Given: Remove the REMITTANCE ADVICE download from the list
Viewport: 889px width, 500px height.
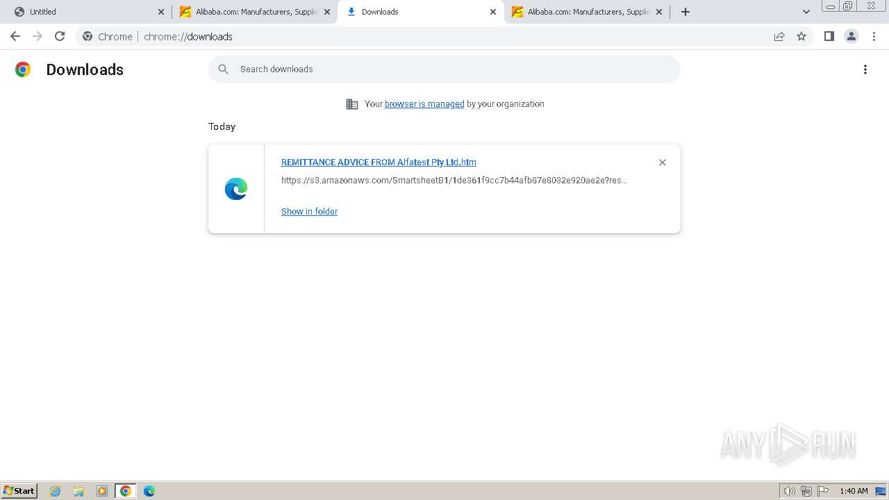Looking at the screenshot, I should pos(663,162).
